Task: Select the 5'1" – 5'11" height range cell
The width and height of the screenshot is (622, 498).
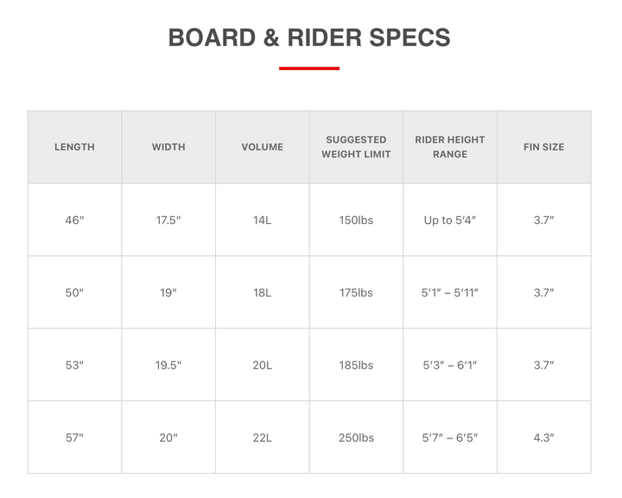Action: (x=450, y=293)
